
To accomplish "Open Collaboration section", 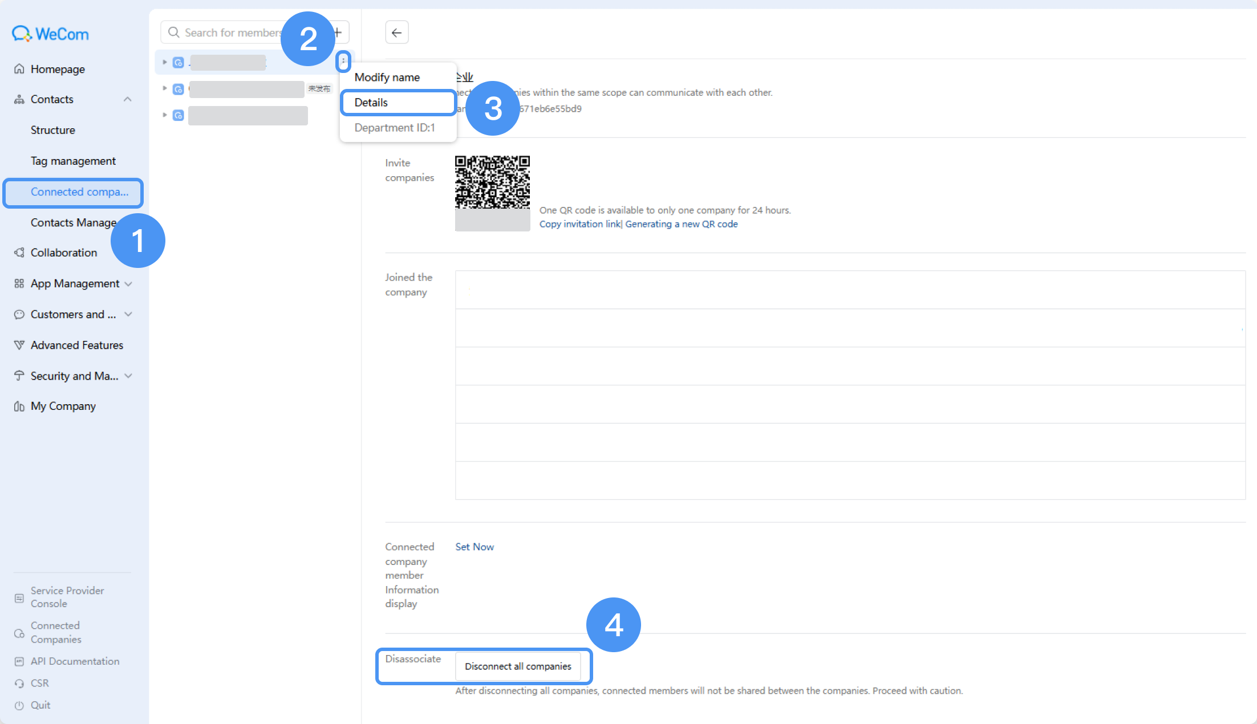I will click(x=64, y=253).
